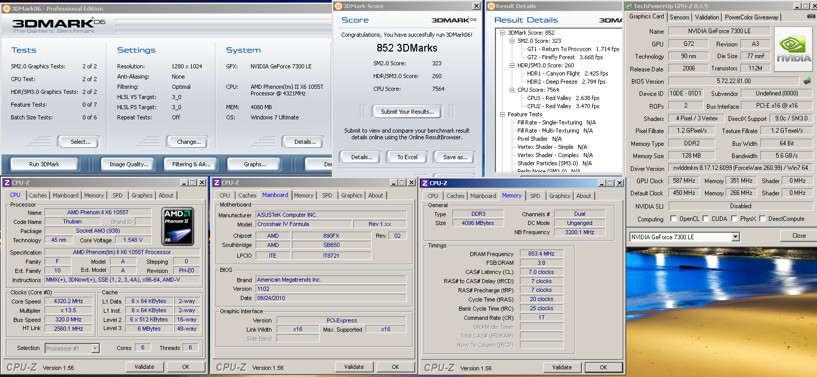Image resolution: width=817 pixels, height=377 pixels.
Task: Click the 3DMark Score window title icon
Action: (x=338, y=6)
